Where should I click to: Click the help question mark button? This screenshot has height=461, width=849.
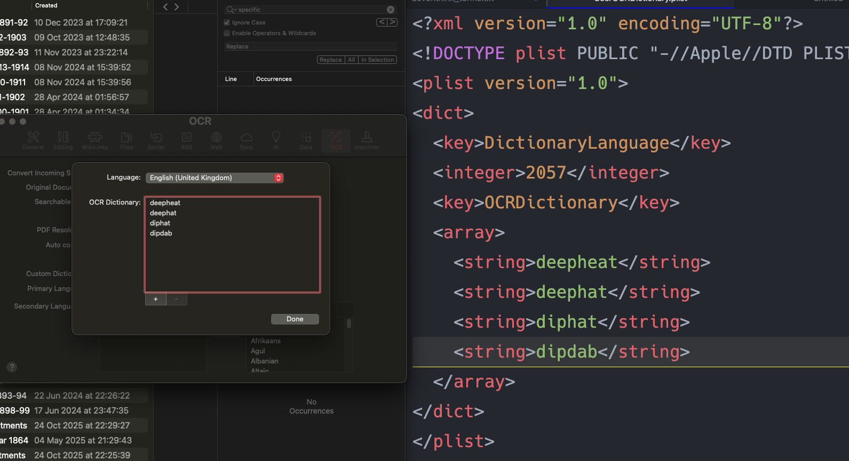(12, 367)
